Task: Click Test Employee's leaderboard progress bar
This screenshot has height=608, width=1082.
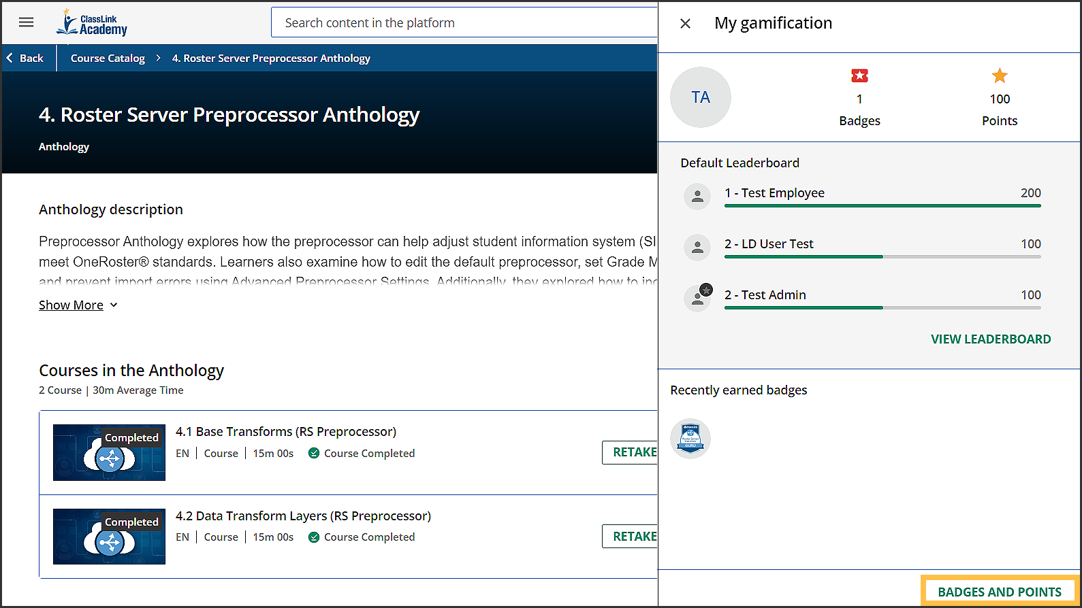Action: pos(882,205)
